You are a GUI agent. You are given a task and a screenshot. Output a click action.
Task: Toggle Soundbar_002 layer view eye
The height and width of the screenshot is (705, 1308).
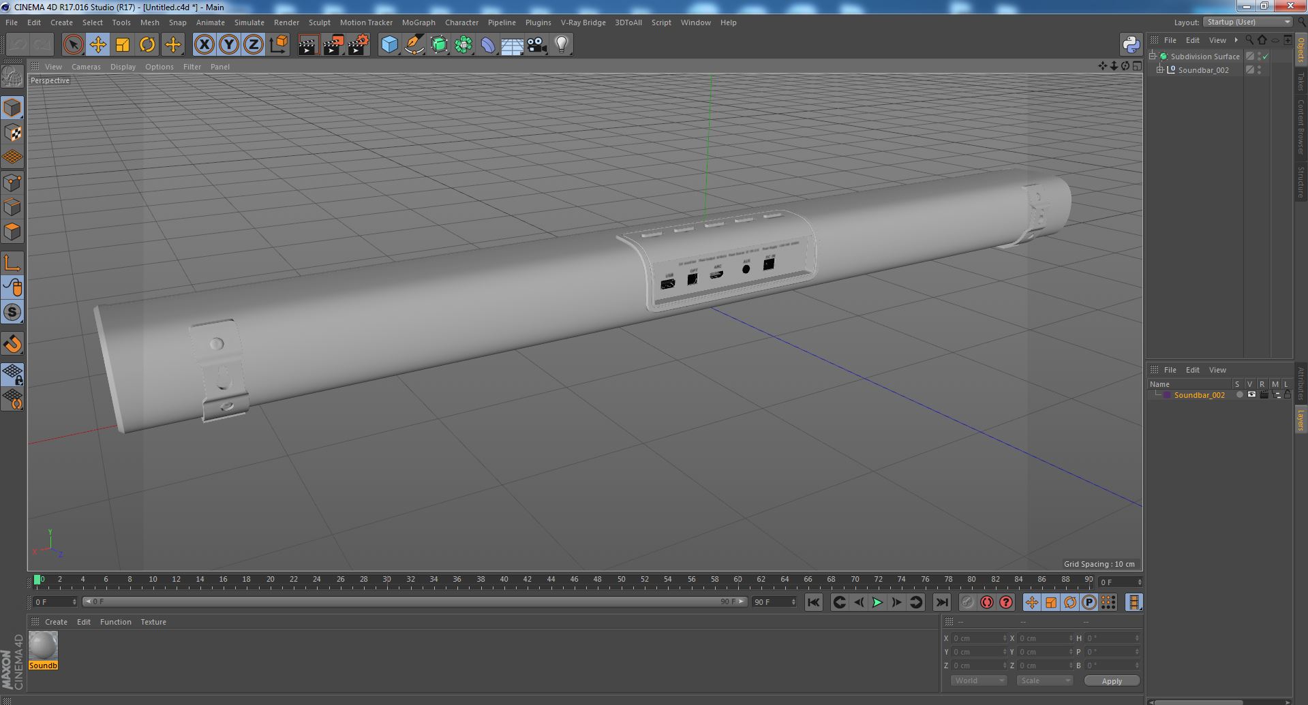coord(1251,395)
